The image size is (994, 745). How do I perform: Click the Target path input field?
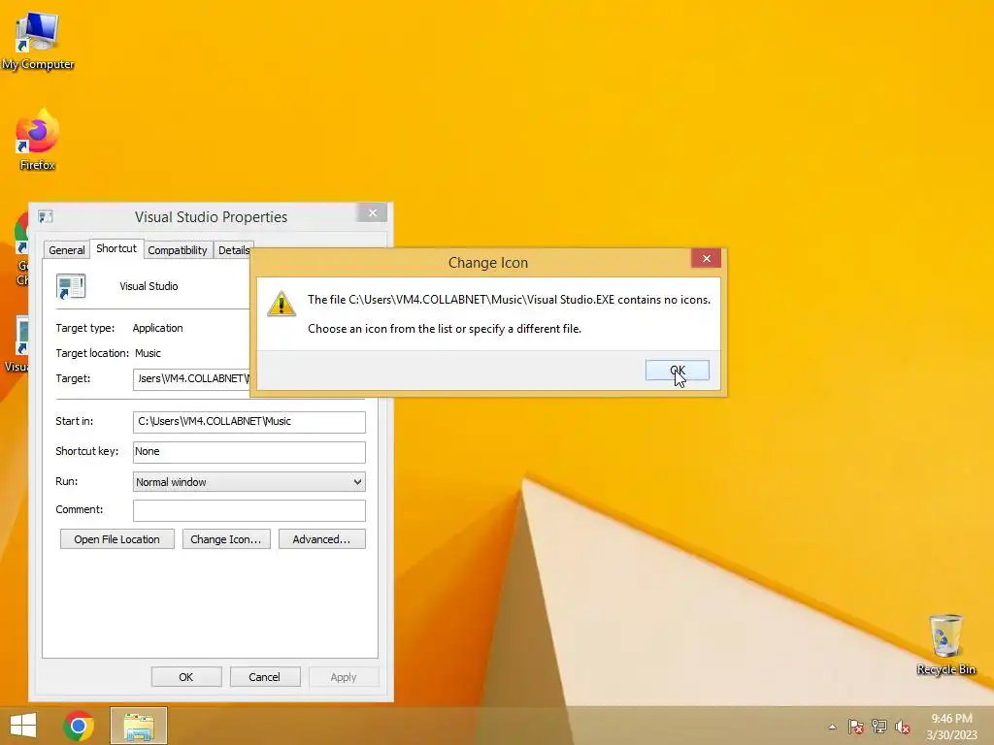click(x=191, y=379)
